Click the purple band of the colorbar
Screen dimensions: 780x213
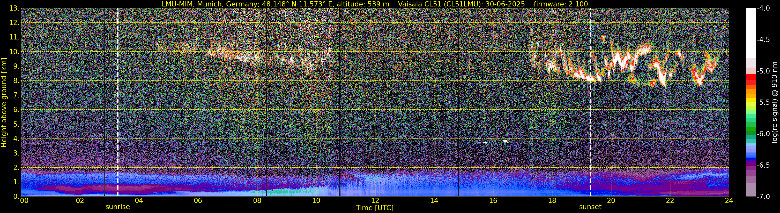tap(751, 165)
